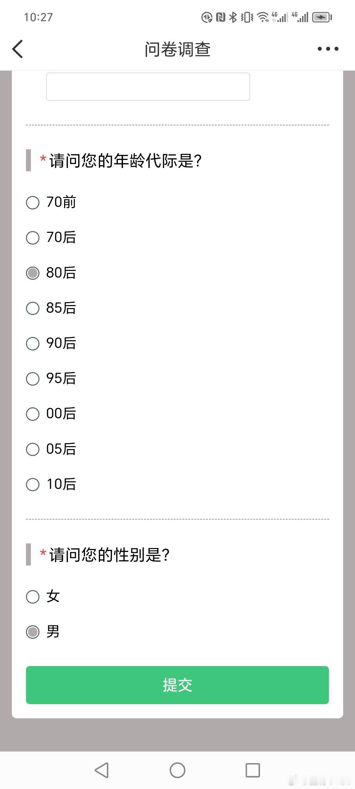Select the 95后 radio button
Screen dimensions: 355x789
(x=51, y=378)
